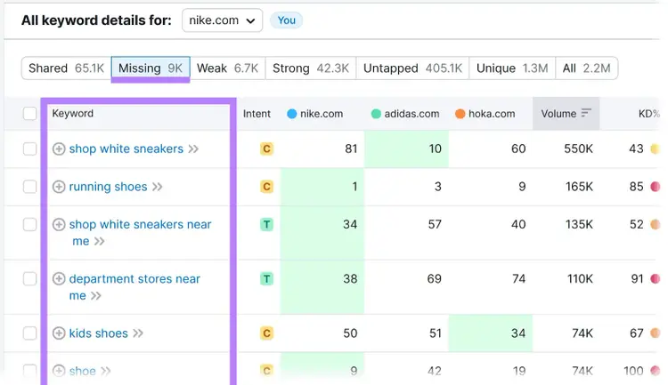Click the nike.com column header
Image resolution: width=668 pixels, height=385 pixels.
pyautogui.click(x=322, y=114)
